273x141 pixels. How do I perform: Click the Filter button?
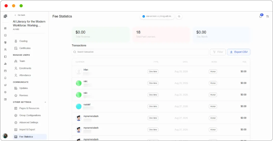[x=218, y=52]
